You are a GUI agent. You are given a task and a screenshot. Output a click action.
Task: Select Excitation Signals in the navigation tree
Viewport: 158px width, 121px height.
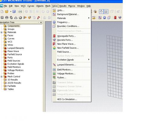click(16, 64)
